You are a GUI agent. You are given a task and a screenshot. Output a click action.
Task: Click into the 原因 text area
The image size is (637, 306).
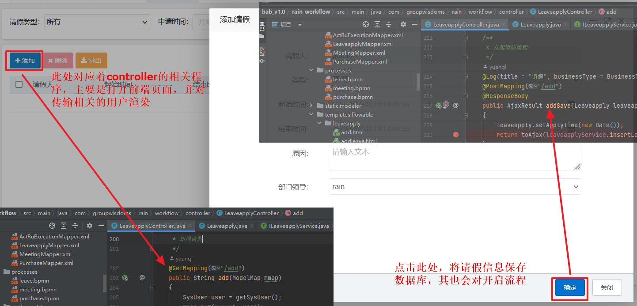pyautogui.click(x=455, y=158)
